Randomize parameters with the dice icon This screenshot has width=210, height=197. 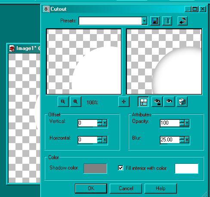[x=182, y=102]
